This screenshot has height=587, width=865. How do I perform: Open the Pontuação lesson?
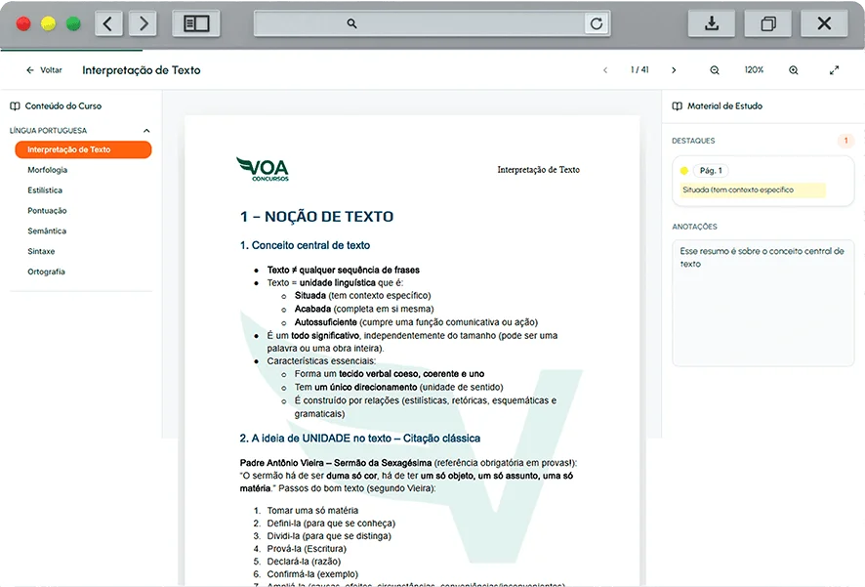click(47, 211)
